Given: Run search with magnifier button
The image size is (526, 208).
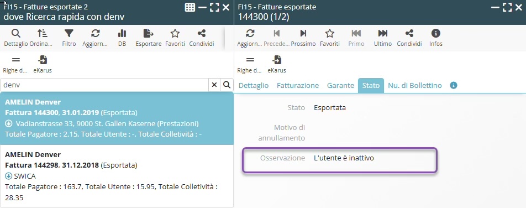Looking at the screenshot, I should (227, 85).
